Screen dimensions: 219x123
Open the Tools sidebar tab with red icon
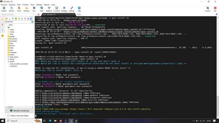point(2,25)
